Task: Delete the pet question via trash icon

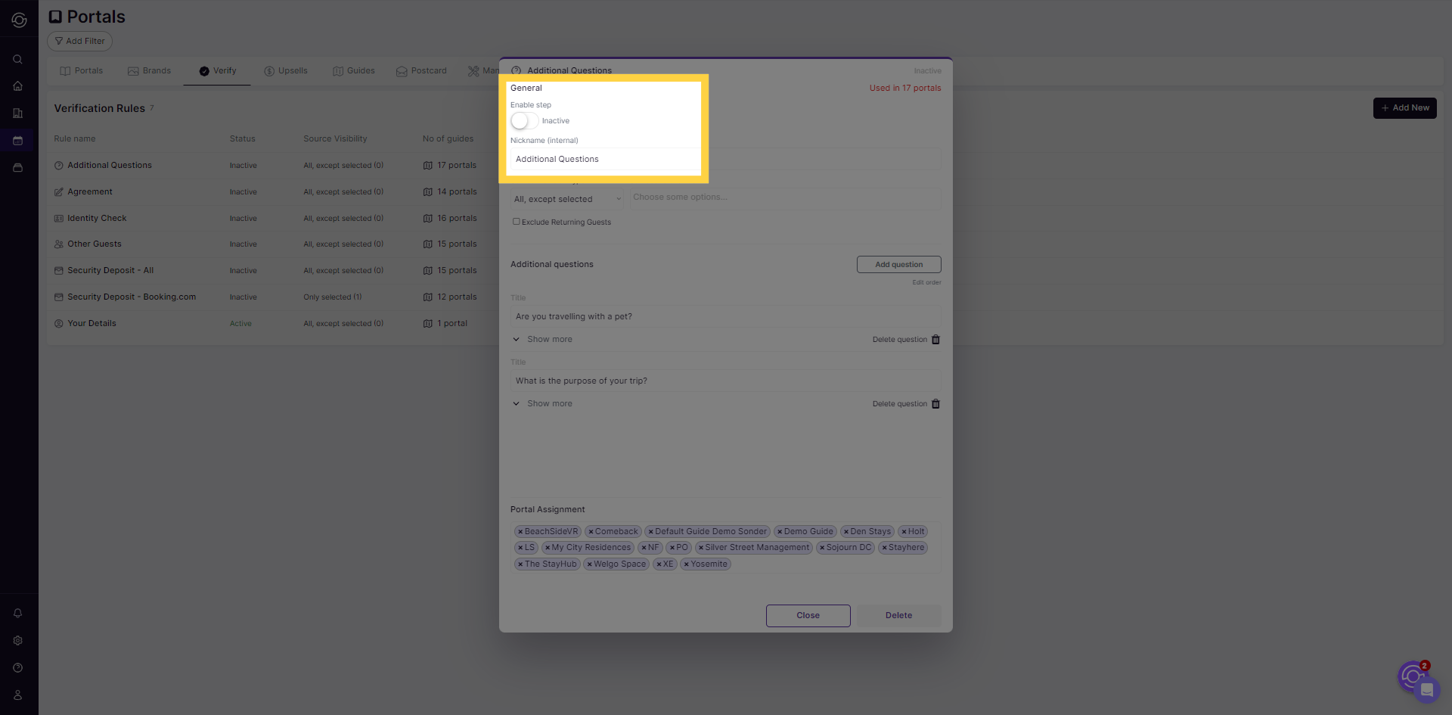Action: [935, 340]
